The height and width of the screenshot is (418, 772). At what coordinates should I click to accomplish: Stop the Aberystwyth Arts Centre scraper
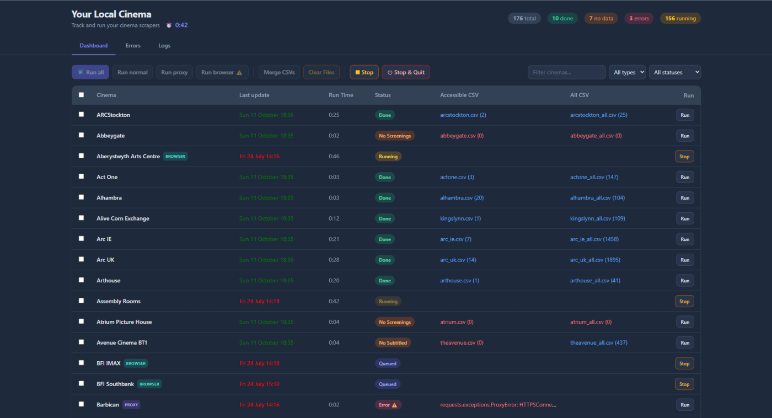(684, 157)
